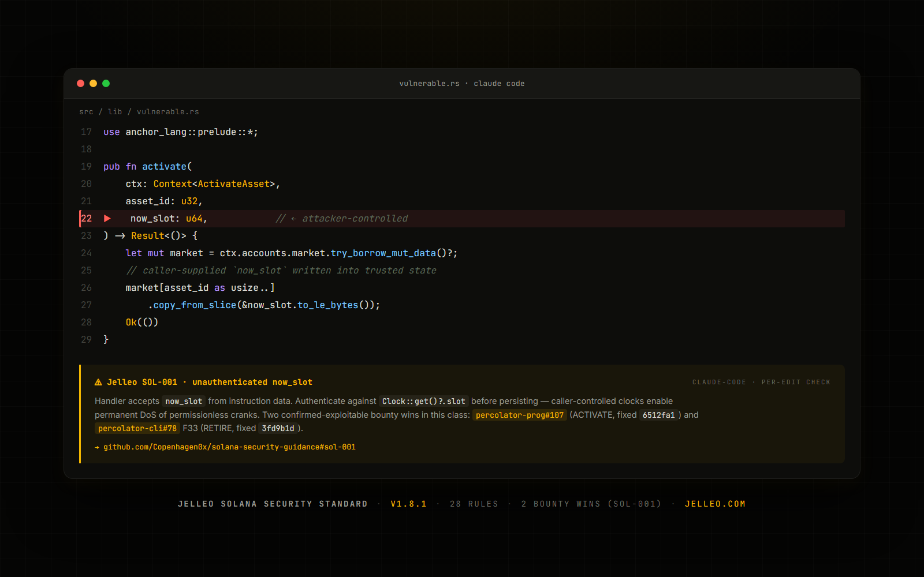This screenshot has width=924, height=577.
Task: Click 'market[asset_id as usize..]' expression
Action: pos(200,288)
